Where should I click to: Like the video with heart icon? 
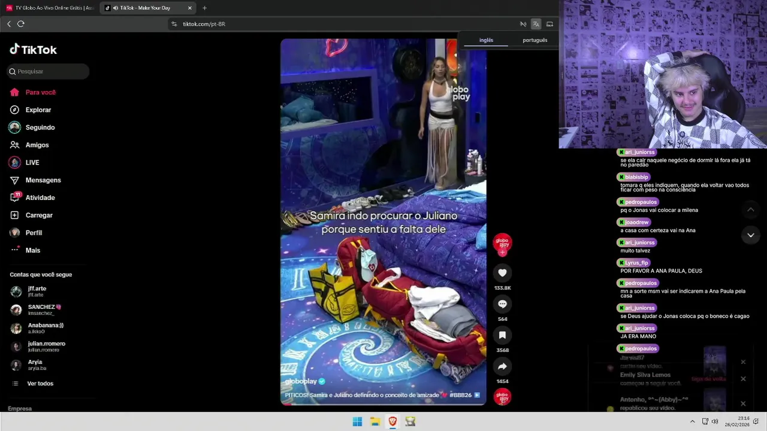click(502, 273)
